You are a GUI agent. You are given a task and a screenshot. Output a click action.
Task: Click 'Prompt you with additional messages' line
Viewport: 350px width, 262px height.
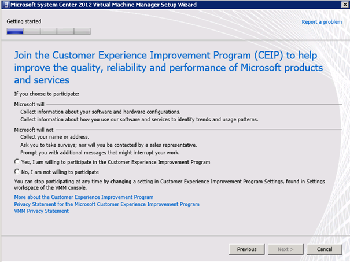pos(100,153)
